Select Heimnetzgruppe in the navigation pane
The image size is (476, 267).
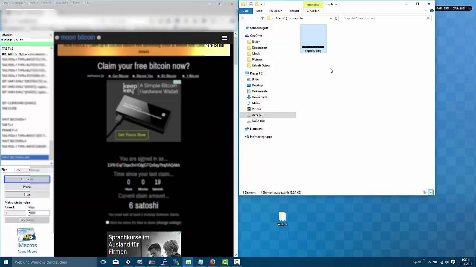[261, 136]
